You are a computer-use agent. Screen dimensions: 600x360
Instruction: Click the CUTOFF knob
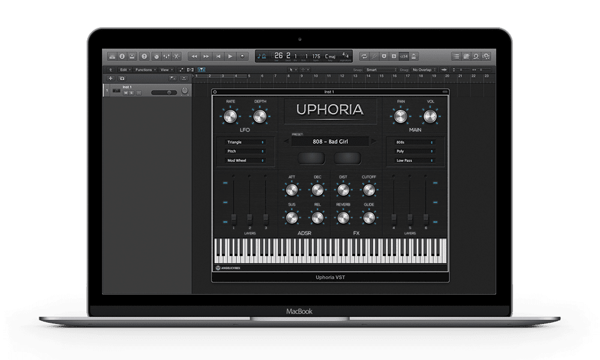pyautogui.click(x=369, y=190)
